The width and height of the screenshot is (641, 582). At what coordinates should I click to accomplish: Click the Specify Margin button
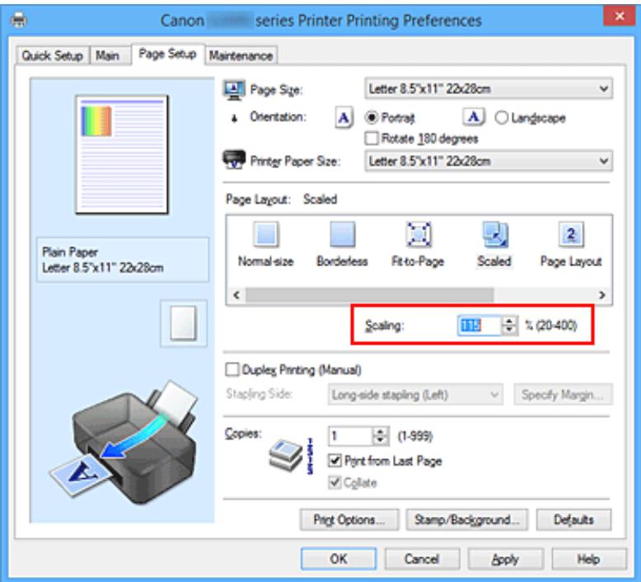coord(563,395)
